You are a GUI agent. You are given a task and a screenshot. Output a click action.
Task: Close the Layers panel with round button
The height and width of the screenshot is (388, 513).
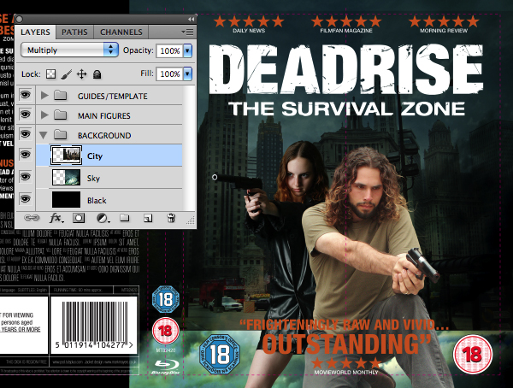20,20
